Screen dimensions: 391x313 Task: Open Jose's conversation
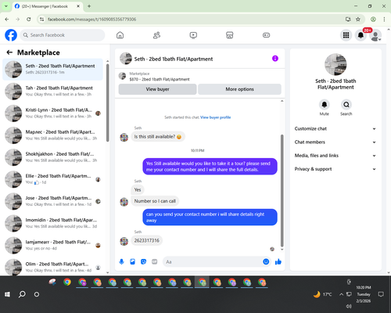[x=53, y=201]
